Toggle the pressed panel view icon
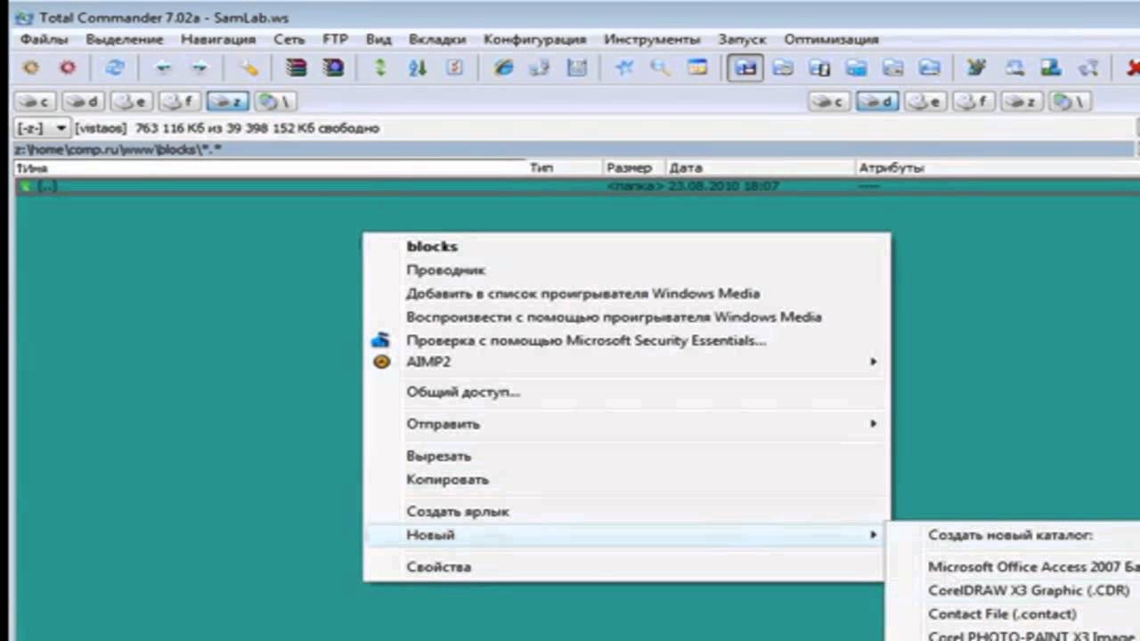This screenshot has width=1140, height=641. click(x=745, y=68)
